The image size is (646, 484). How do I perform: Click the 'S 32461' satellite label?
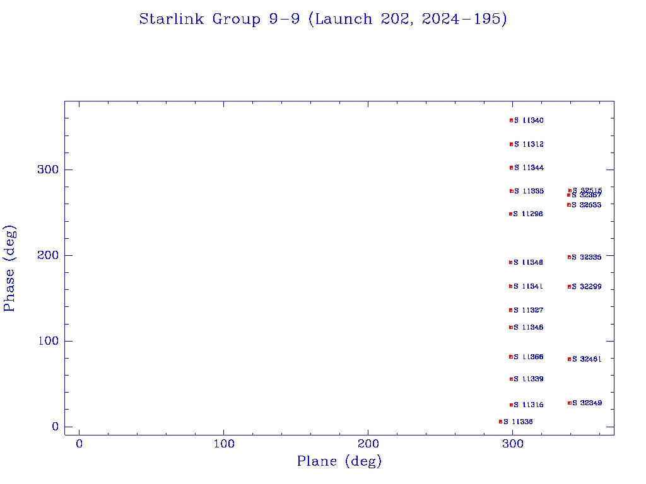tap(587, 359)
